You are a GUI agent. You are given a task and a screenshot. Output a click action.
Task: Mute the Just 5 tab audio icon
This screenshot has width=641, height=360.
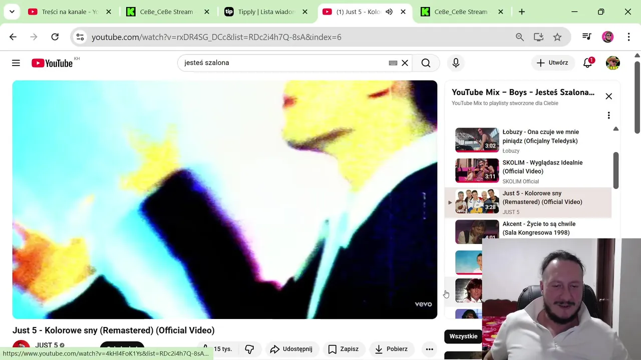tap(389, 11)
